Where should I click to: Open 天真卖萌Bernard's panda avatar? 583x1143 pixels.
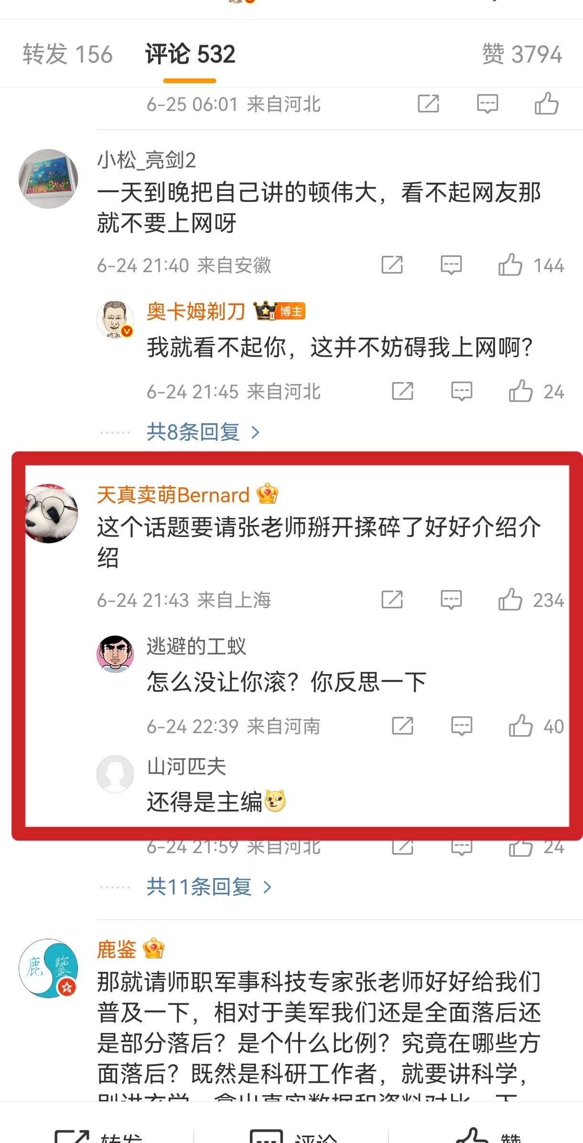click(52, 513)
